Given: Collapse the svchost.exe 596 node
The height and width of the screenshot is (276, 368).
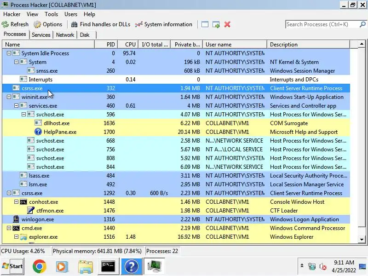Looking at the screenshot, I should click(x=23, y=114).
